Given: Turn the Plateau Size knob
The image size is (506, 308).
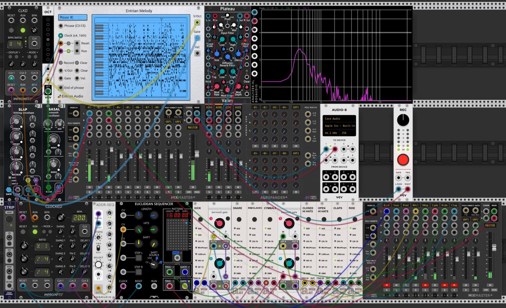Looking at the screenshot, I should coord(217,54).
